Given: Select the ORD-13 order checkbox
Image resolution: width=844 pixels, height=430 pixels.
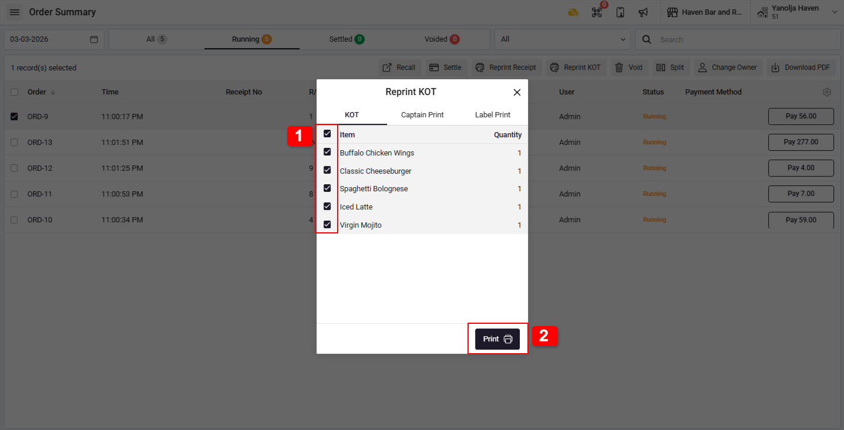Looking at the screenshot, I should tap(14, 142).
